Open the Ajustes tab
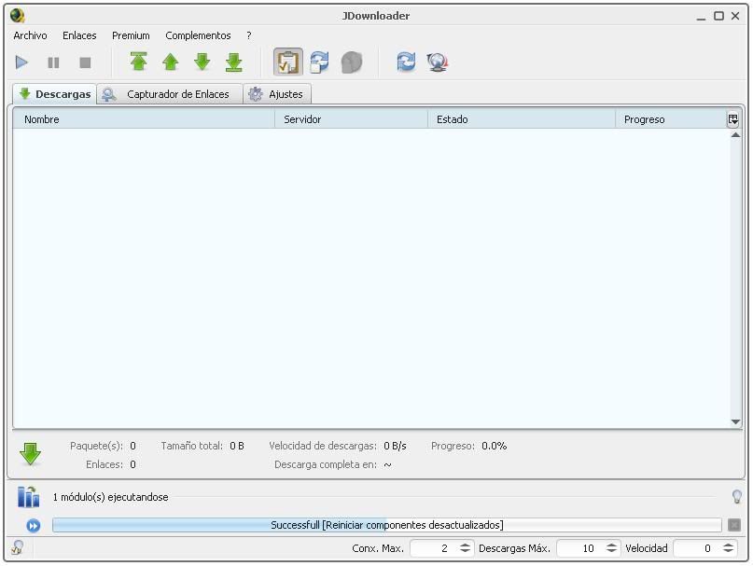Screen dimensions: 753x566 [x=277, y=94]
